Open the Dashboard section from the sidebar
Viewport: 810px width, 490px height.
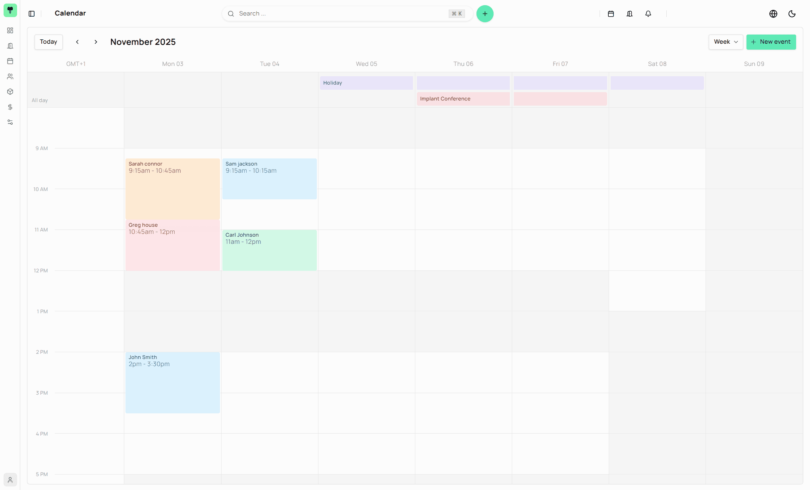(x=10, y=31)
